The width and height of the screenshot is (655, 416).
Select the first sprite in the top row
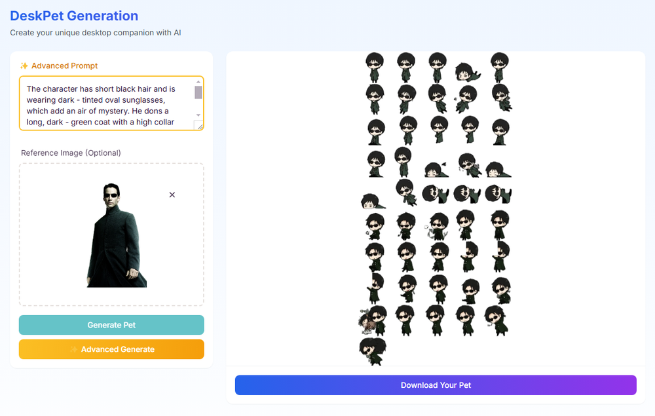click(x=374, y=67)
